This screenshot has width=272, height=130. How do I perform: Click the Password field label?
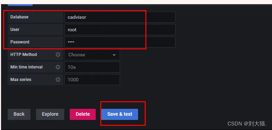tap(20, 42)
